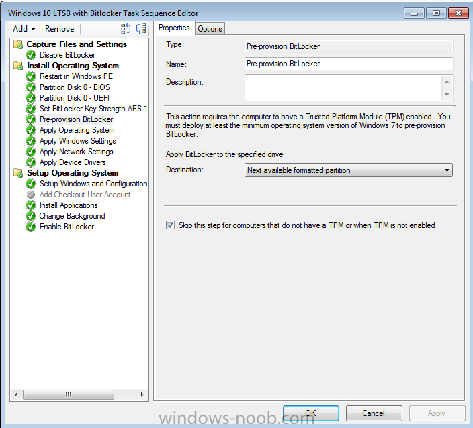This screenshot has height=428, width=473.
Task: Select the Apply Operating System step
Action: pyautogui.click(x=77, y=130)
